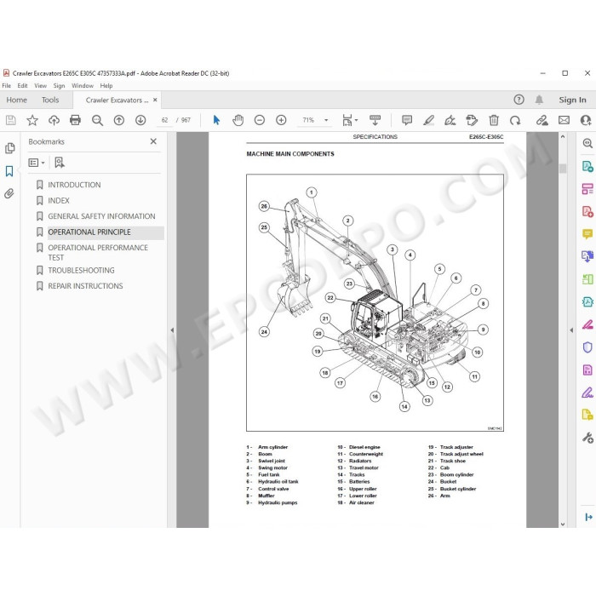Delete with the trash icon
The height and width of the screenshot is (596, 596).
[x=494, y=121]
